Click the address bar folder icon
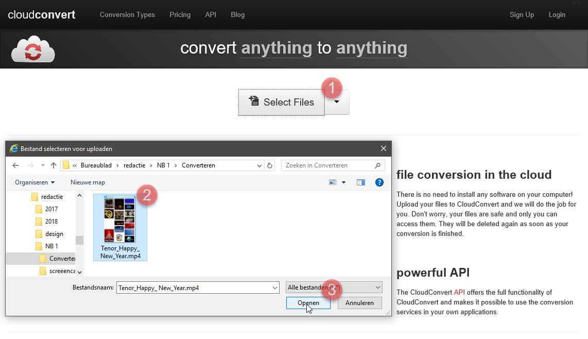 66,165
